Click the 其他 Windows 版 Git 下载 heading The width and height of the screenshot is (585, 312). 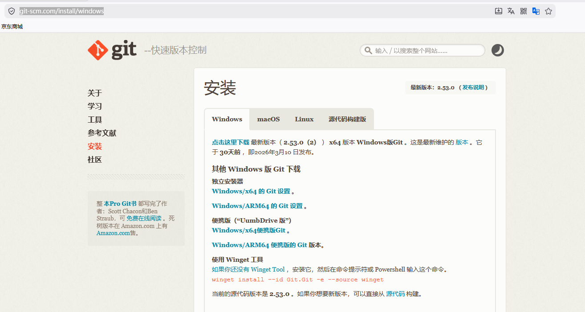256,169
